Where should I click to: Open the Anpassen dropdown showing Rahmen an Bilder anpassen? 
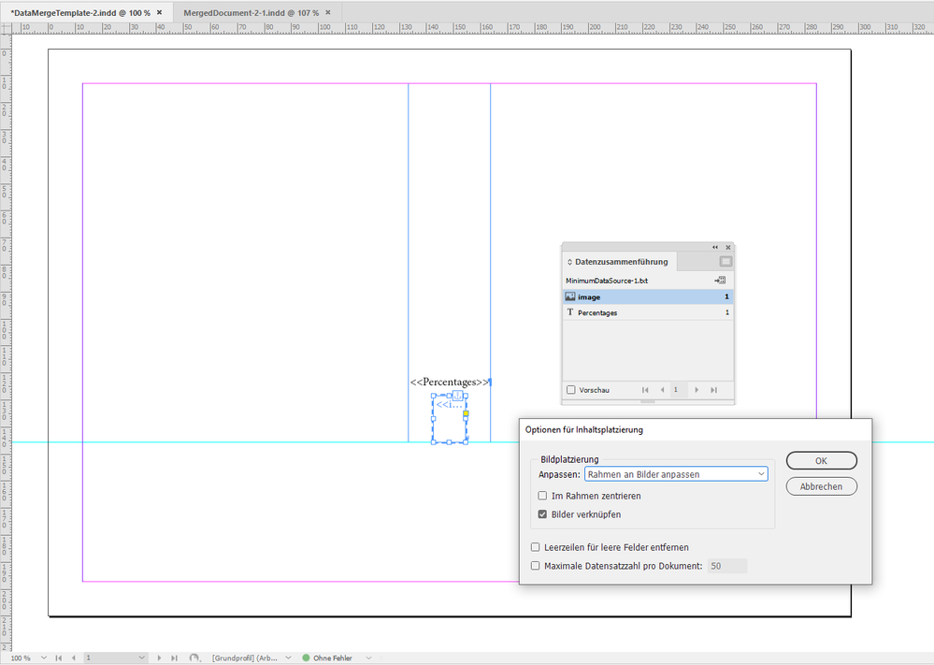pyautogui.click(x=676, y=473)
